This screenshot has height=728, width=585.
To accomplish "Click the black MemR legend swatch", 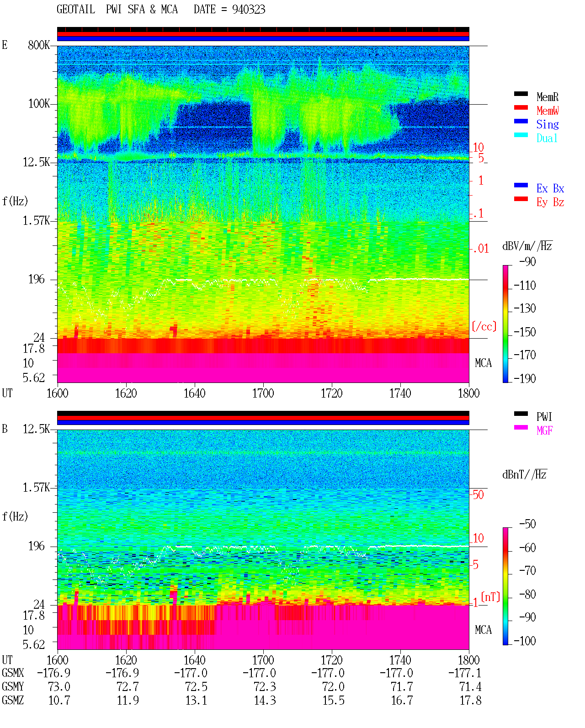I will click(x=521, y=94).
